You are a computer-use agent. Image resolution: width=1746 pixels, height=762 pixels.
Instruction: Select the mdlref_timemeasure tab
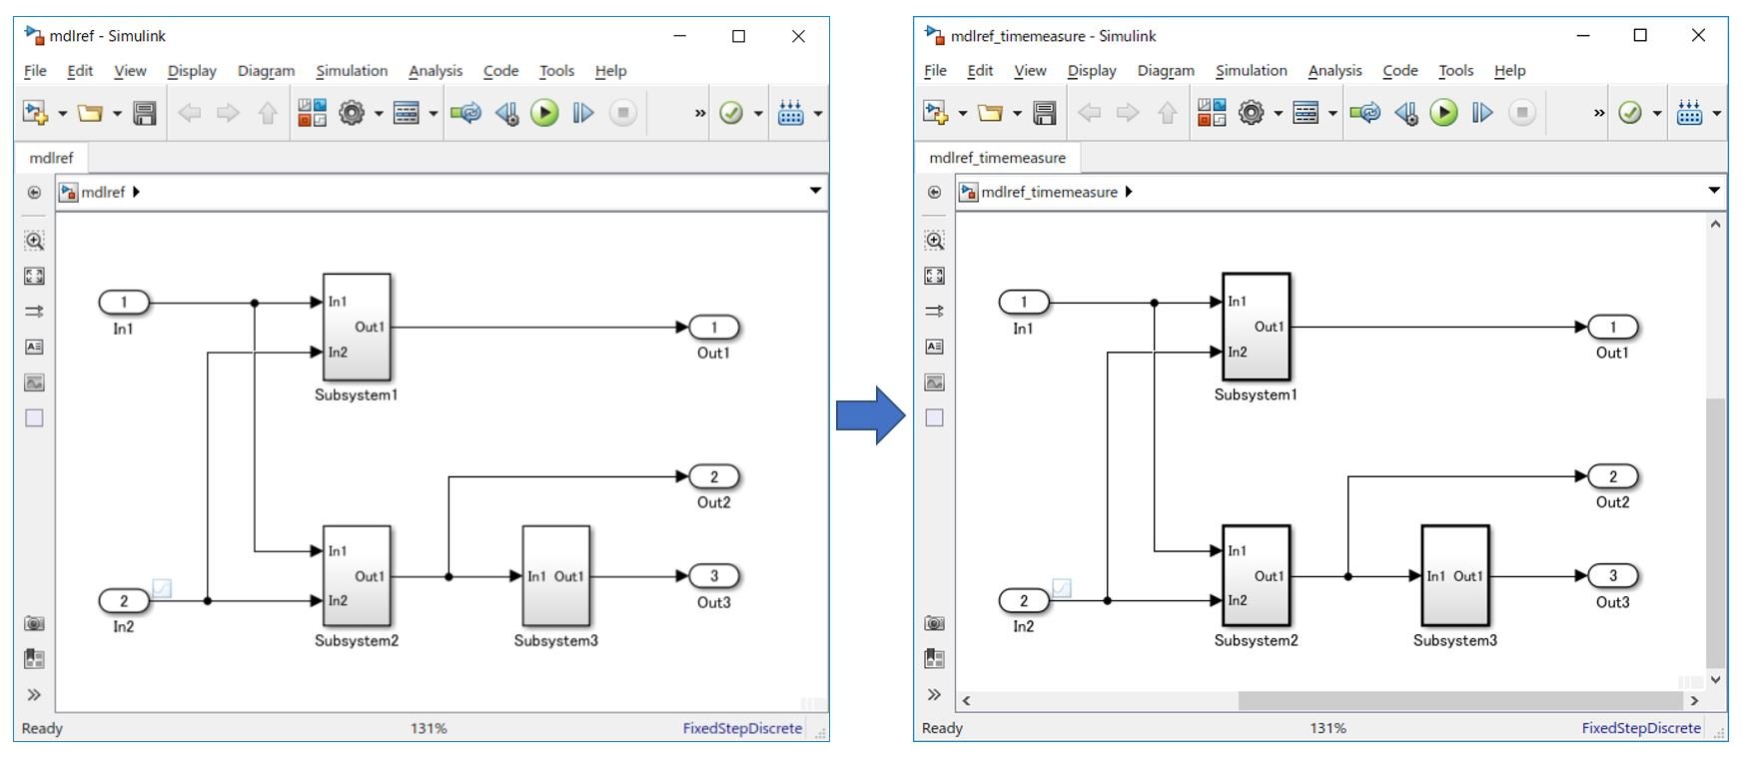click(997, 158)
